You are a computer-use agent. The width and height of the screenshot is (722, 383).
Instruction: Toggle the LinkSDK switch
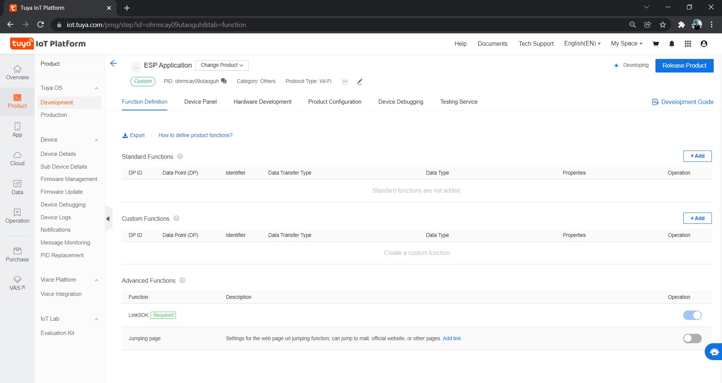pos(692,315)
